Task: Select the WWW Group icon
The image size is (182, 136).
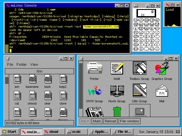Action: pyautogui.click(x=94, y=91)
